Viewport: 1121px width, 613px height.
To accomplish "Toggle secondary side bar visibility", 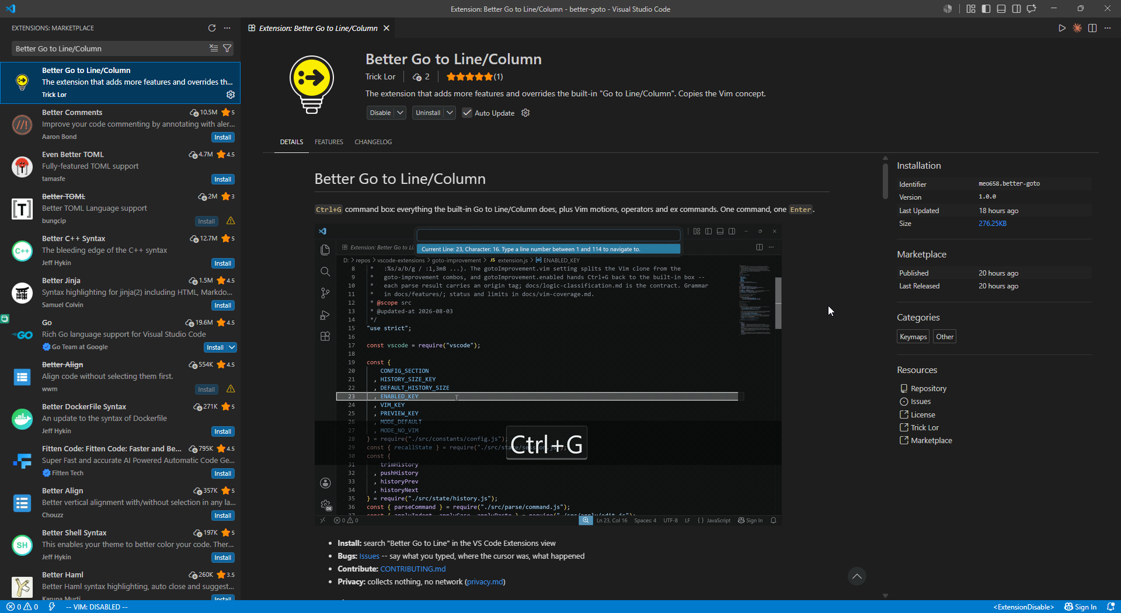I will [x=1016, y=9].
